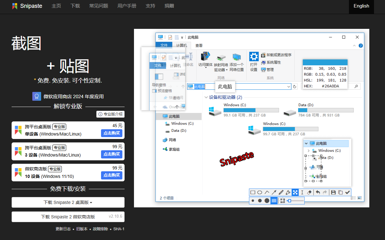This screenshot has width=385, height=240.
Task: Select the largest stroke size dot
Action: click(x=266, y=200)
